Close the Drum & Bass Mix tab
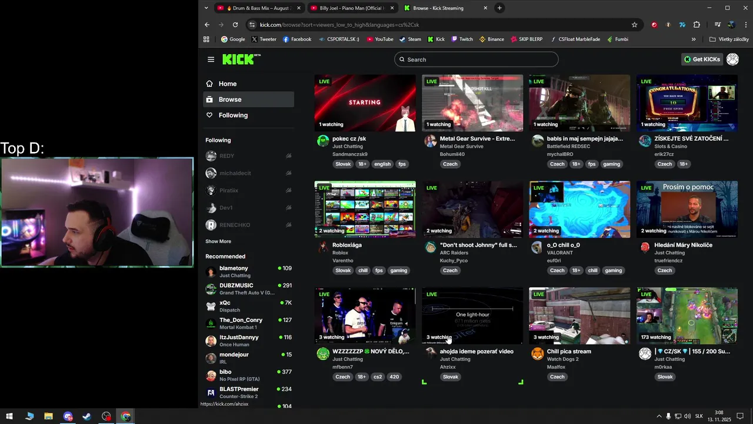 click(x=298, y=8)
